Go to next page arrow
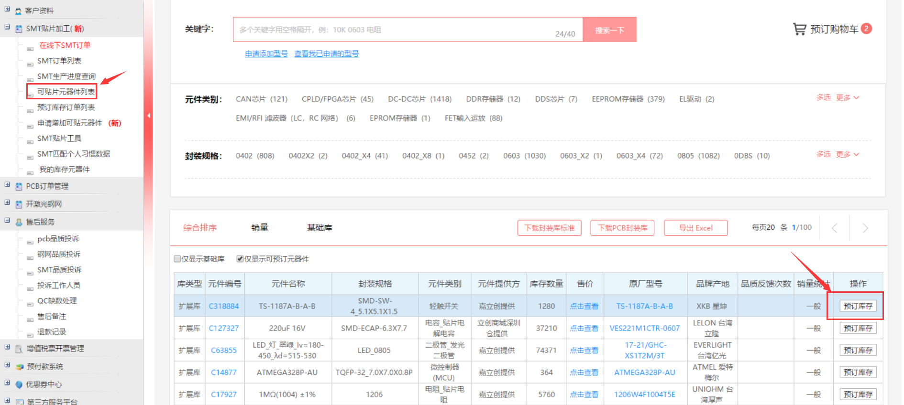This screenshot has width=904, height=405. point(865,228)
